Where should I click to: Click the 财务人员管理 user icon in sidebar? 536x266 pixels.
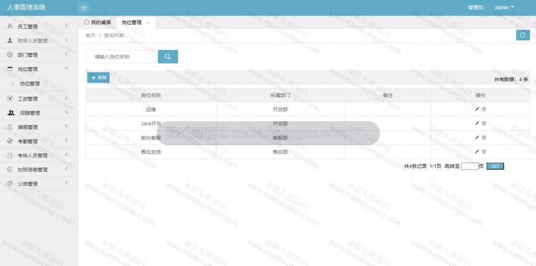(10, 40)
